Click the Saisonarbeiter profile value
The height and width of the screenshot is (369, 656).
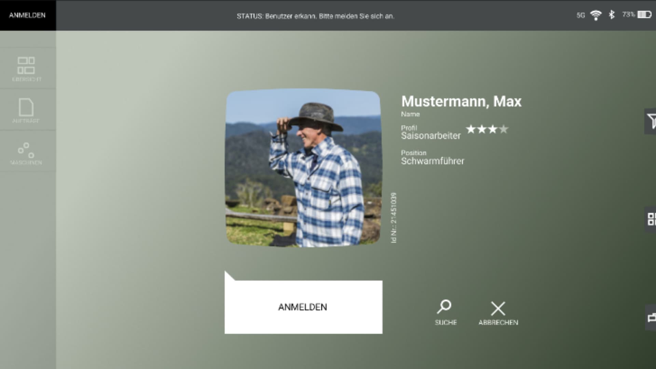431,136
